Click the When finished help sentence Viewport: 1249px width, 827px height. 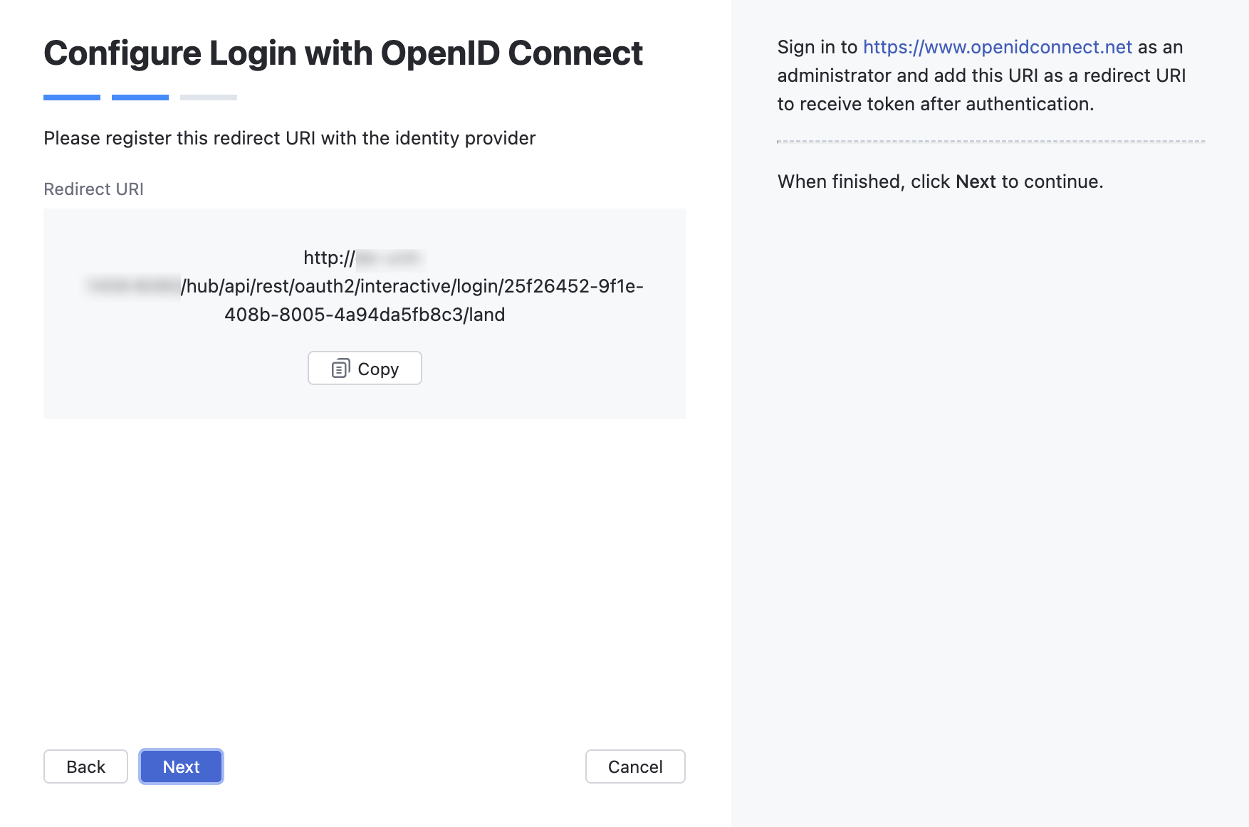click(940, 181)
